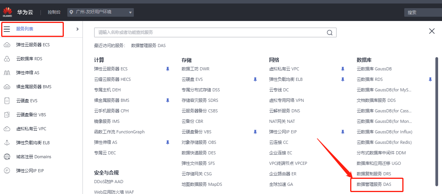The width and height of the screenshot is (442, 194).
Task: Open 弹性文件服务 SFS service
Action: point(198,163)
